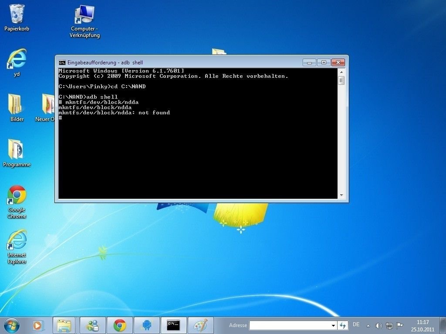Select the Programme folder on desktop
Viewport: 446px width, 334px height.
pos(17,153)
